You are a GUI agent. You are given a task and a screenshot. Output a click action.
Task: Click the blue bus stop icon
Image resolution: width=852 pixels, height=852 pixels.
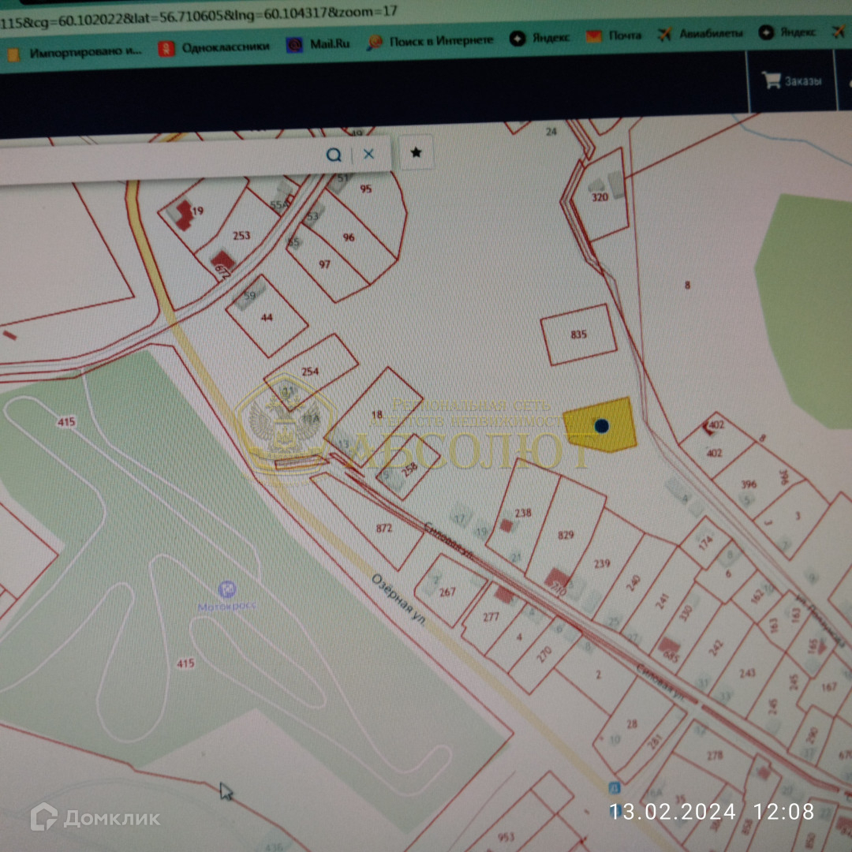tap(615, 787)
